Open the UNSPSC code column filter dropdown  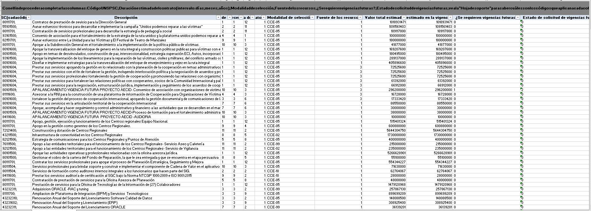point(29,18)
